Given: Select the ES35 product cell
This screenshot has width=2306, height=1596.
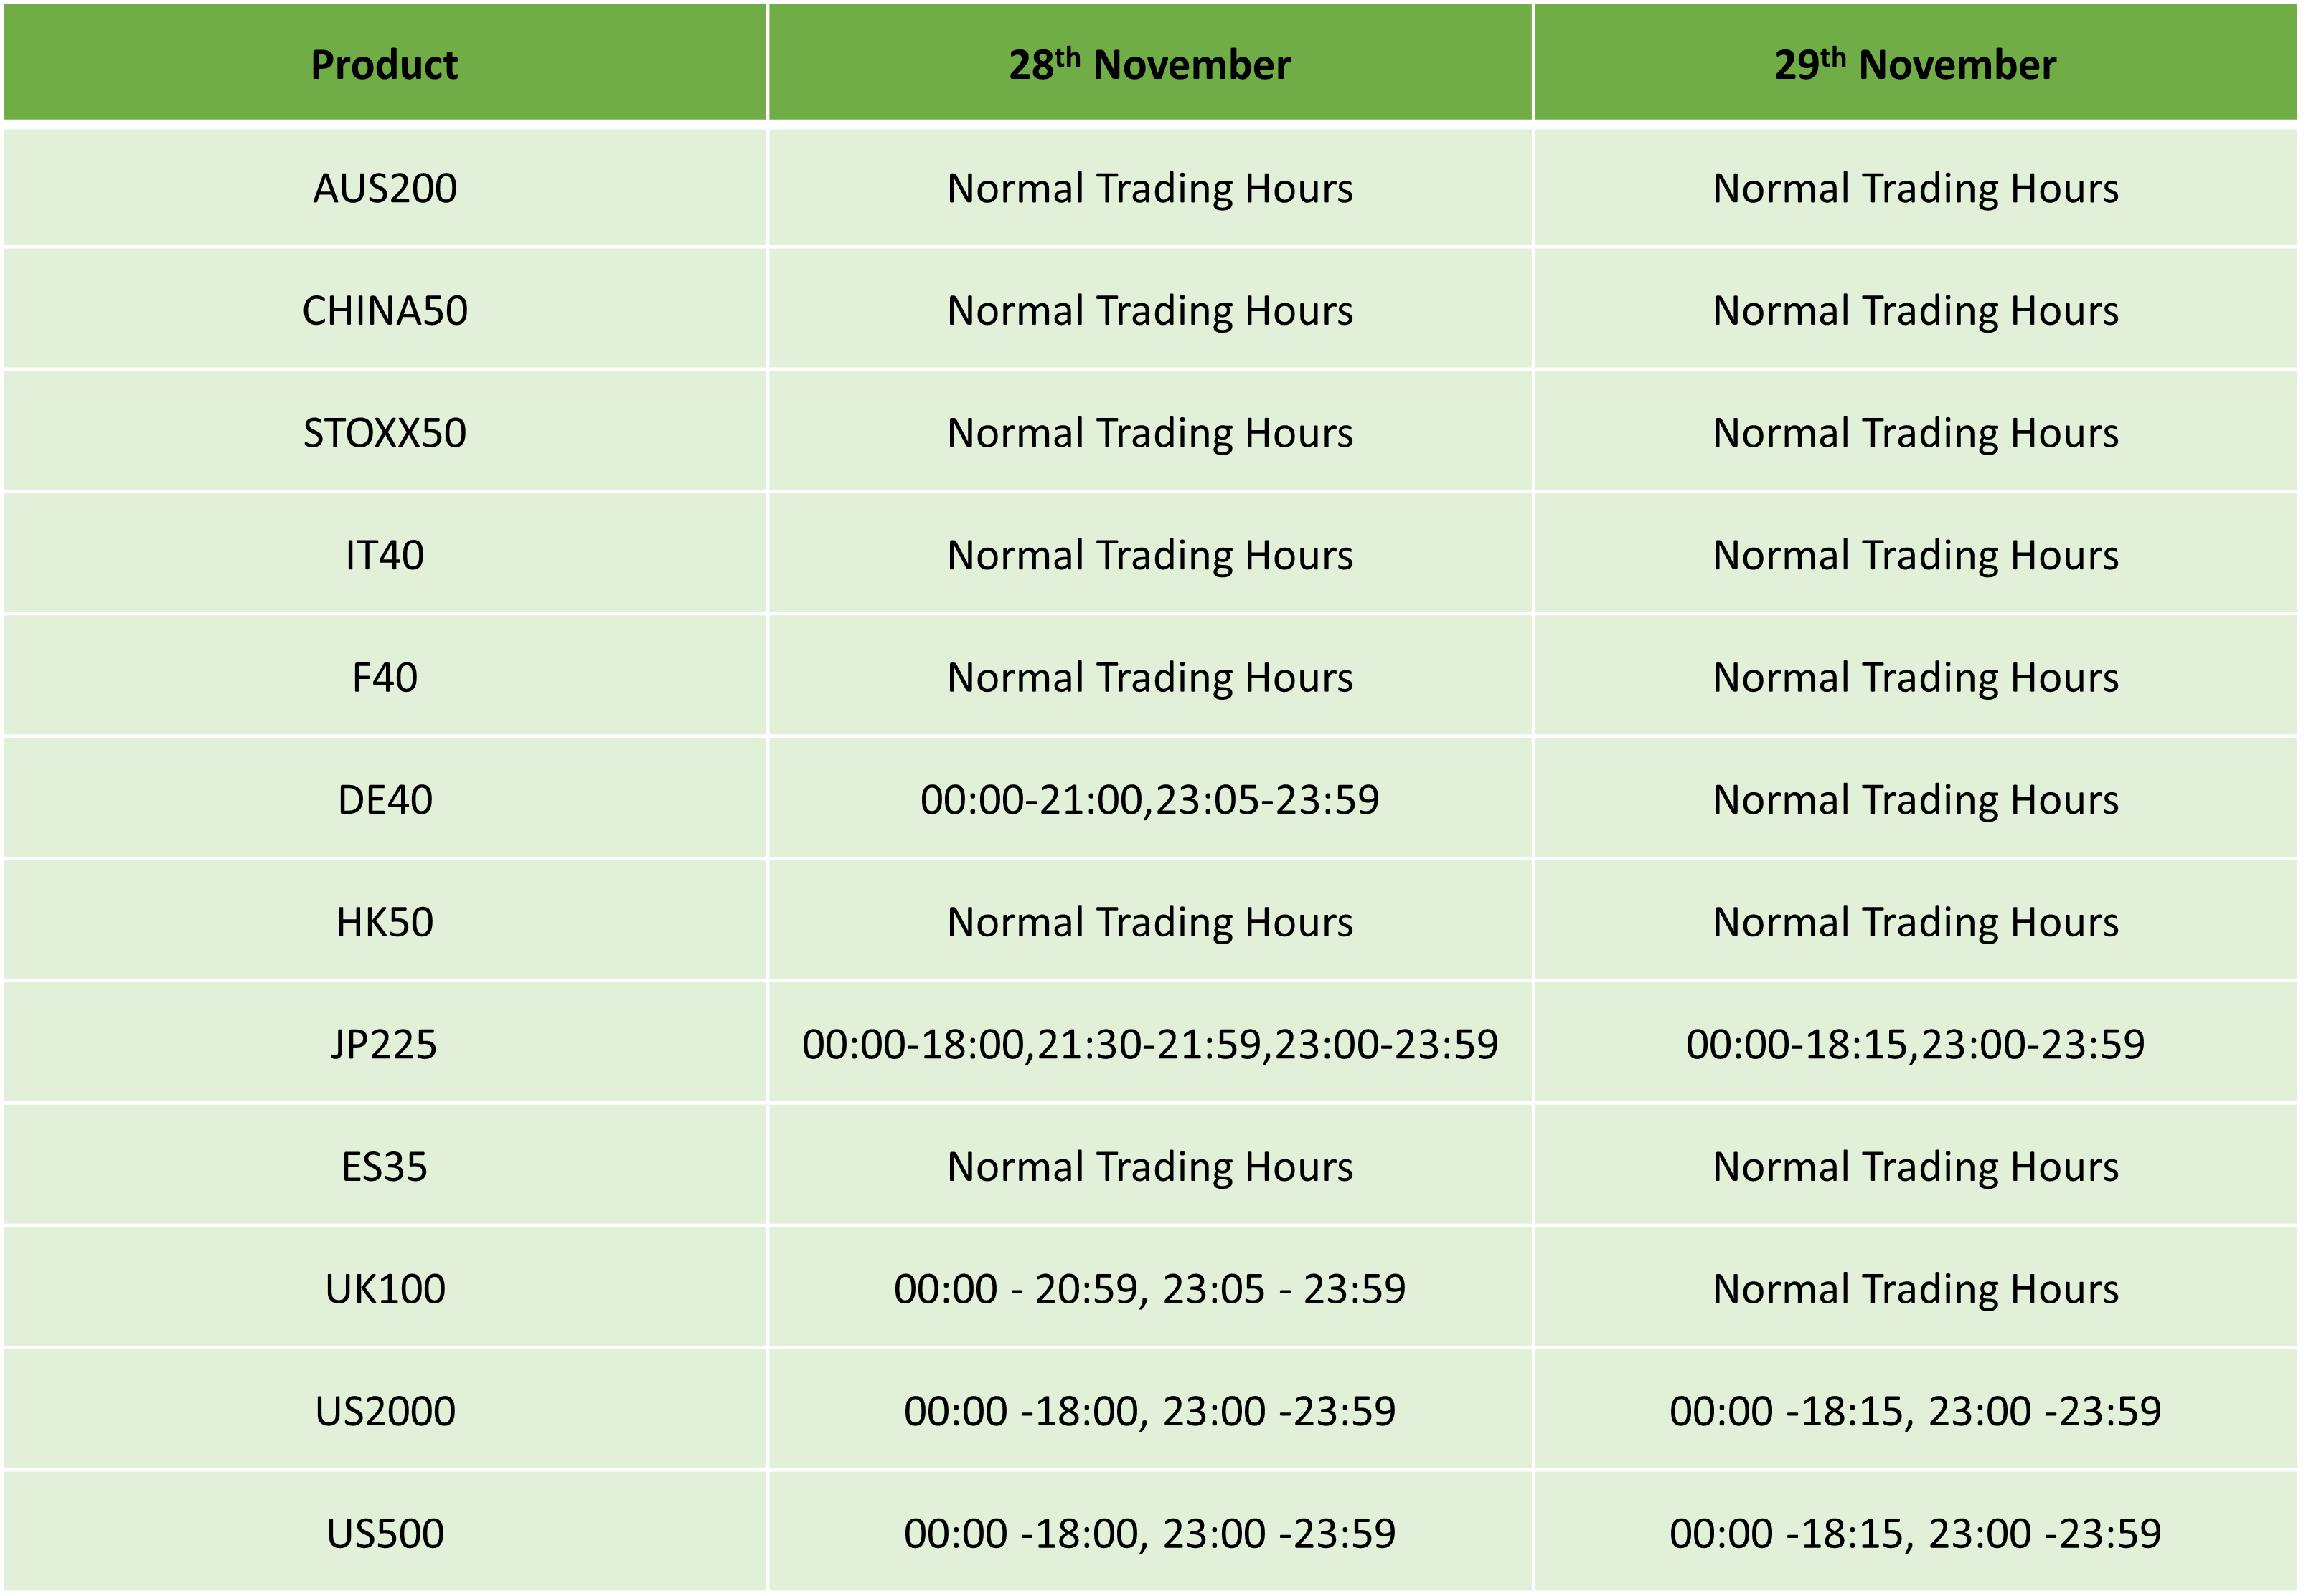Looking at the screenshot, I should 384,1167.
